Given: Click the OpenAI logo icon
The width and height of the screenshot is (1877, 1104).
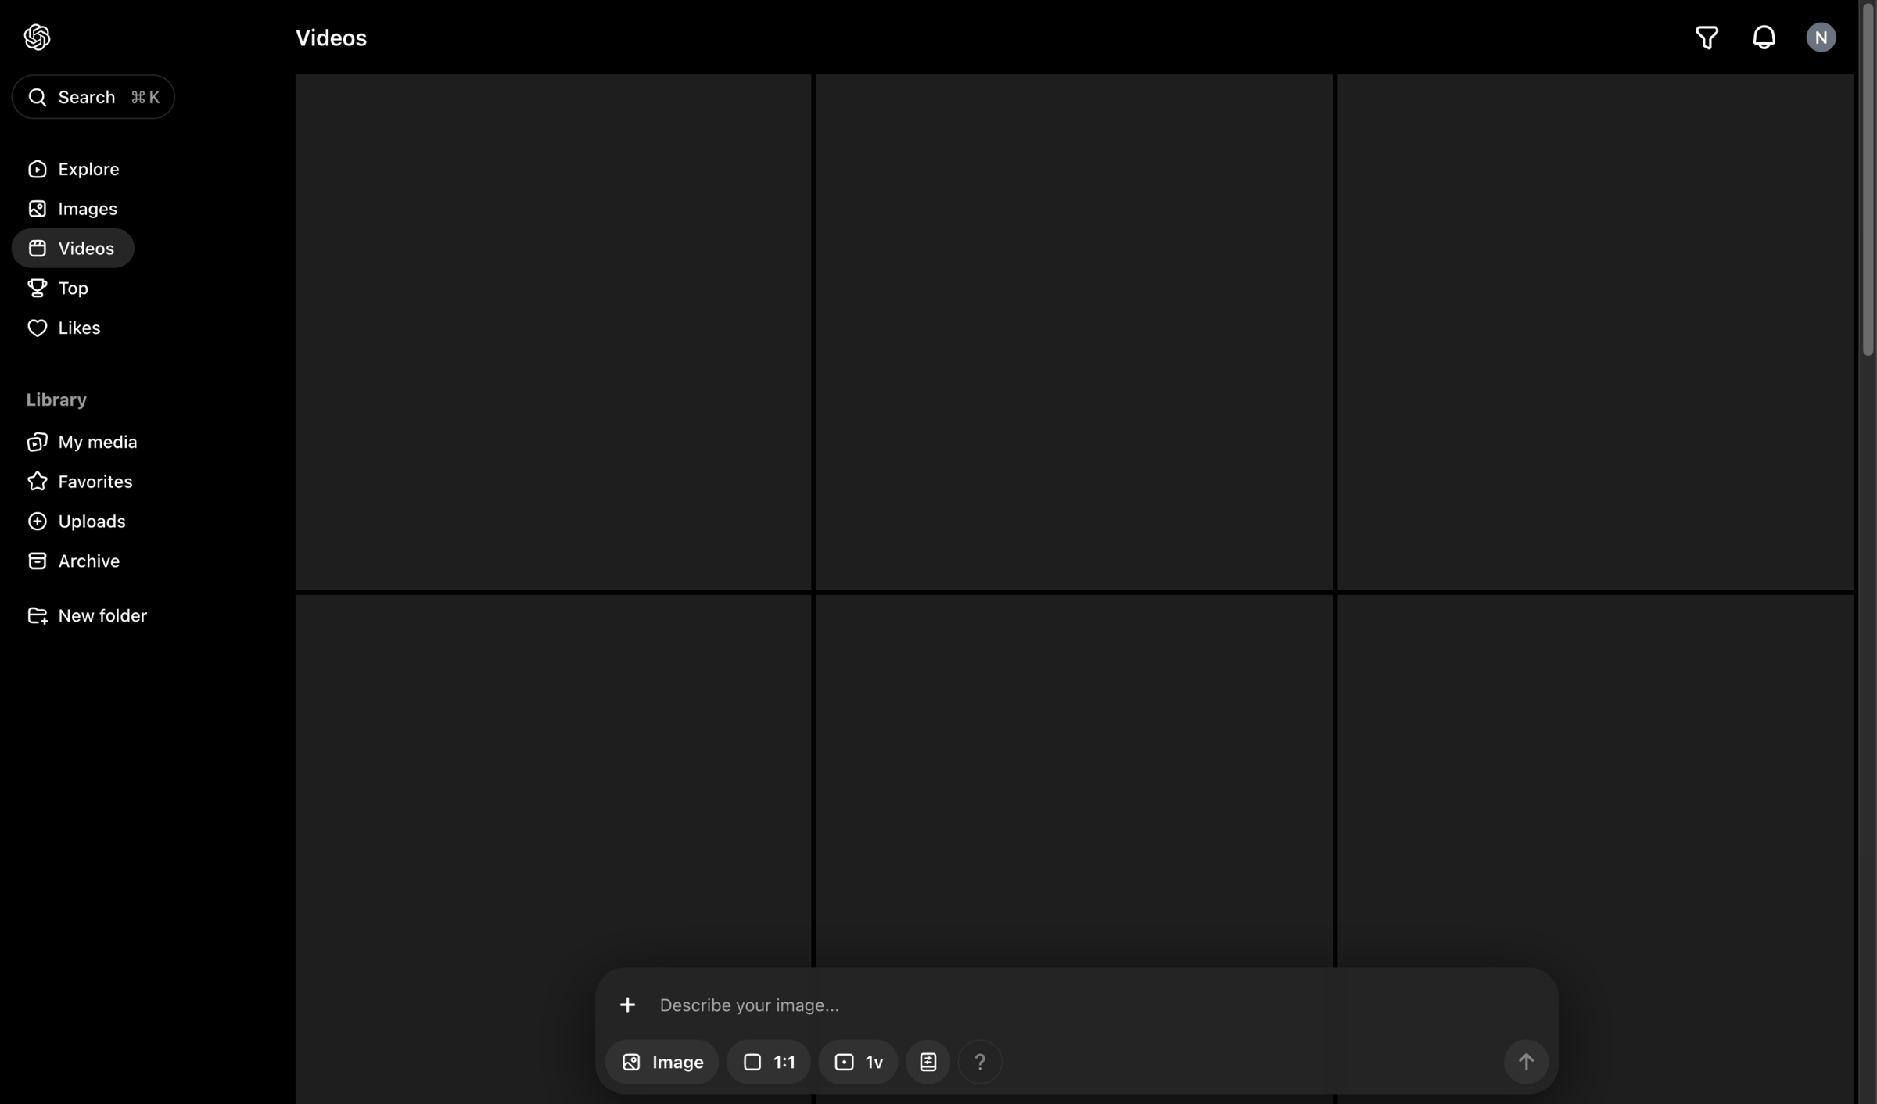Looking at the screenshot, I should [37, 37].
